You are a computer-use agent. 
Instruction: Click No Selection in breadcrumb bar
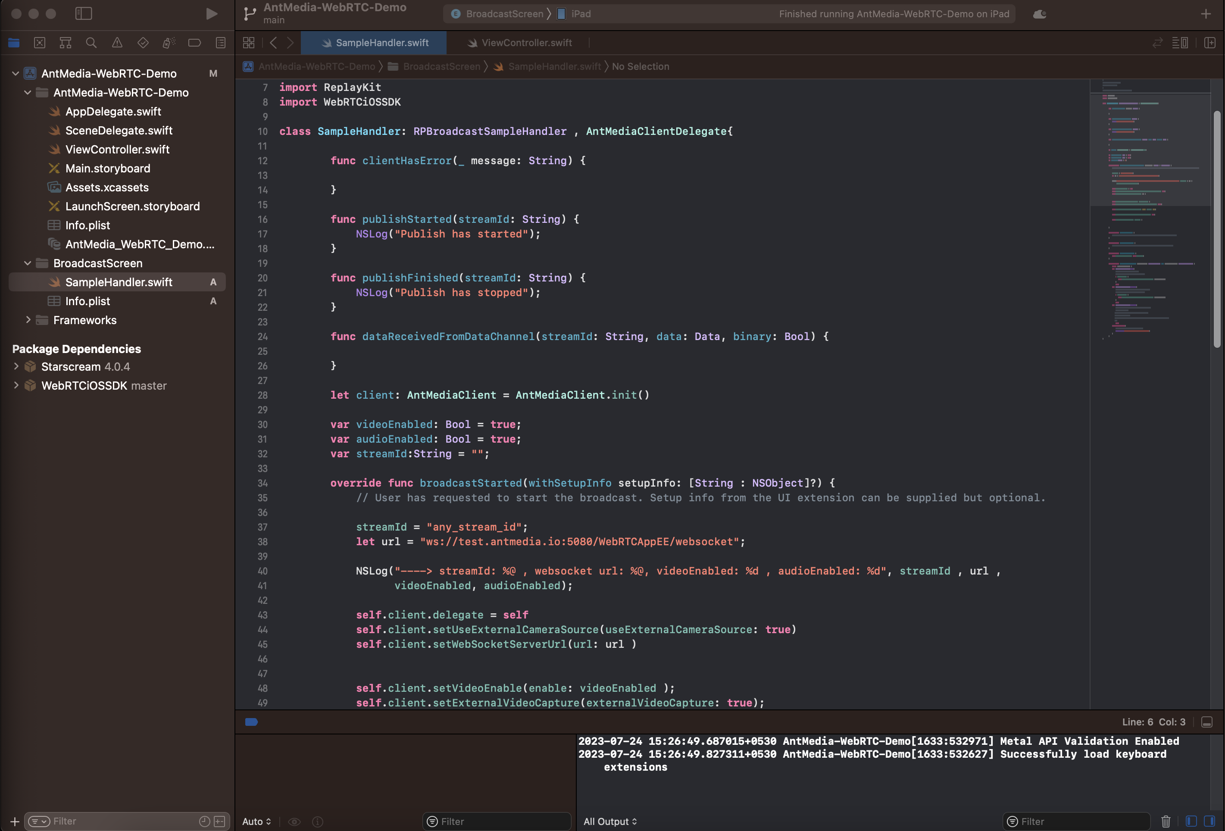[641, 66]
